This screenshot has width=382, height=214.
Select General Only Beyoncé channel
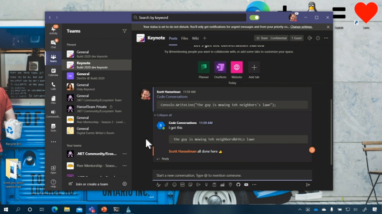97,87
